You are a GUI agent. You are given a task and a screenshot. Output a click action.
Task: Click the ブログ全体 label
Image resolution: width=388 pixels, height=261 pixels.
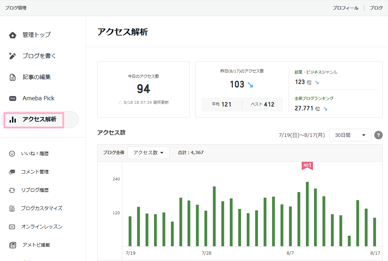(x=113, y=153)
